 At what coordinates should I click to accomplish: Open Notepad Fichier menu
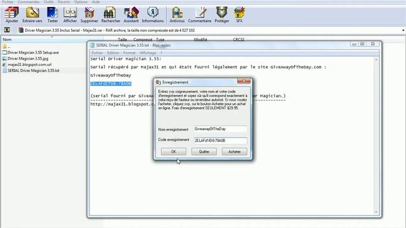pos(97,53)
